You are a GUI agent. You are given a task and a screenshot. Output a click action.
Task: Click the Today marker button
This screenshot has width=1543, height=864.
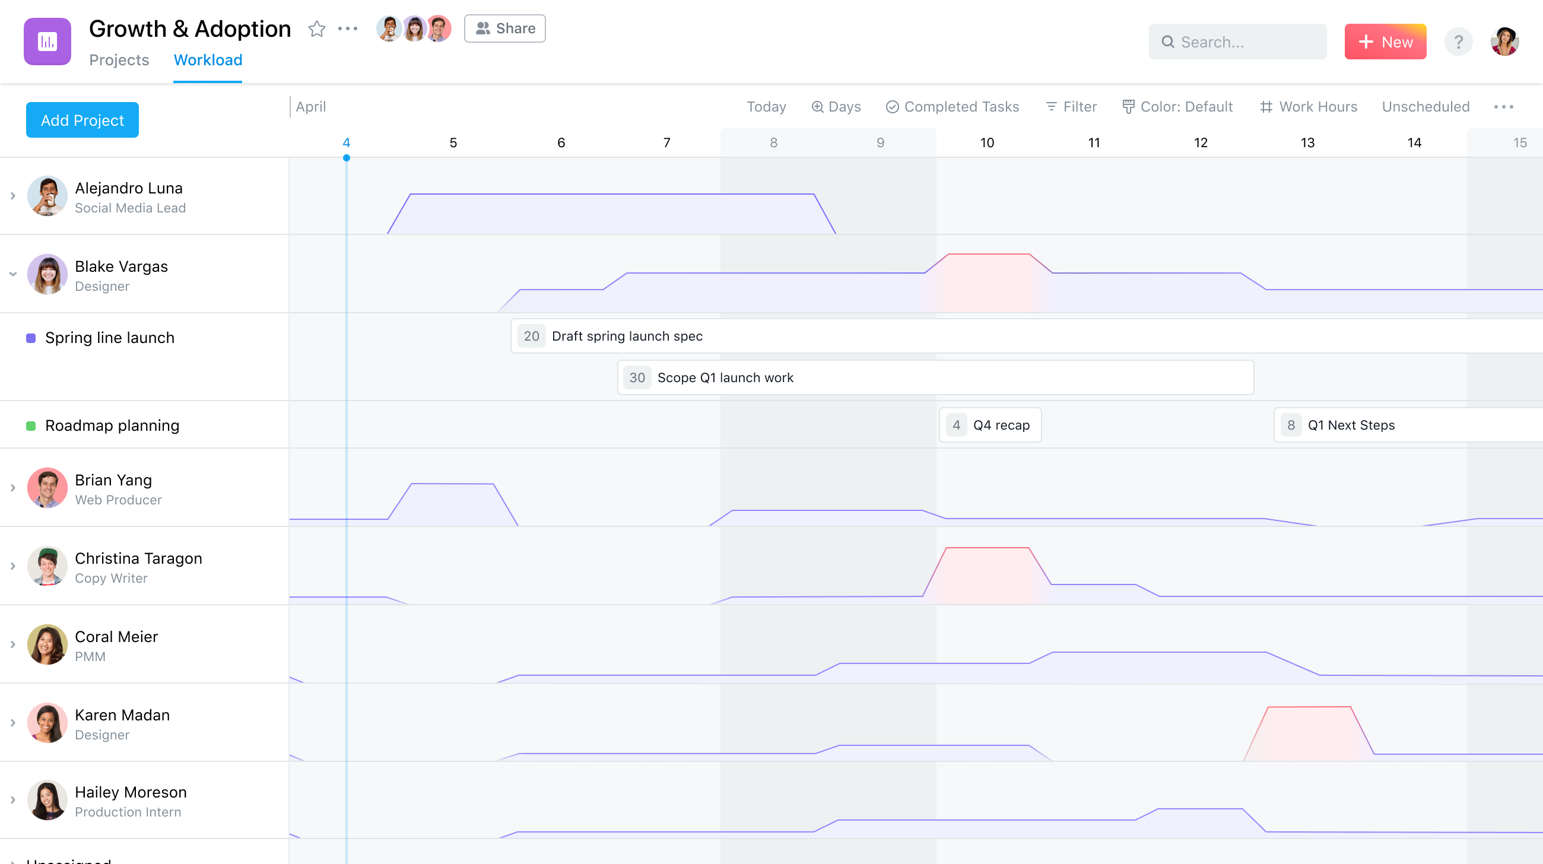[766, 106]
